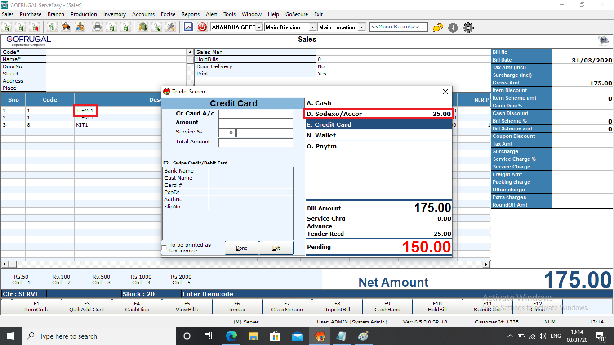Click the F8 ReprintBill button
The width and height of the screenshot is (614, 345).
point(337,306)
